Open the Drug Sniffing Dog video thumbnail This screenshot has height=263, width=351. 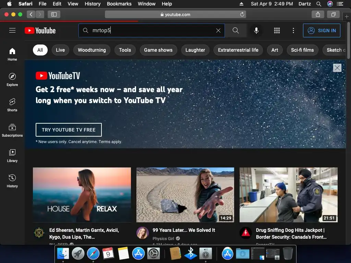tap(289, 195)
